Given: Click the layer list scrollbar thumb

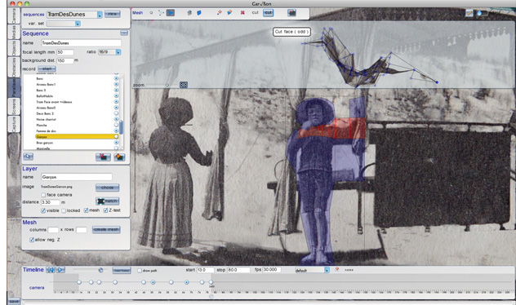Looking at the screenshot, I should [x=121, y=127].
